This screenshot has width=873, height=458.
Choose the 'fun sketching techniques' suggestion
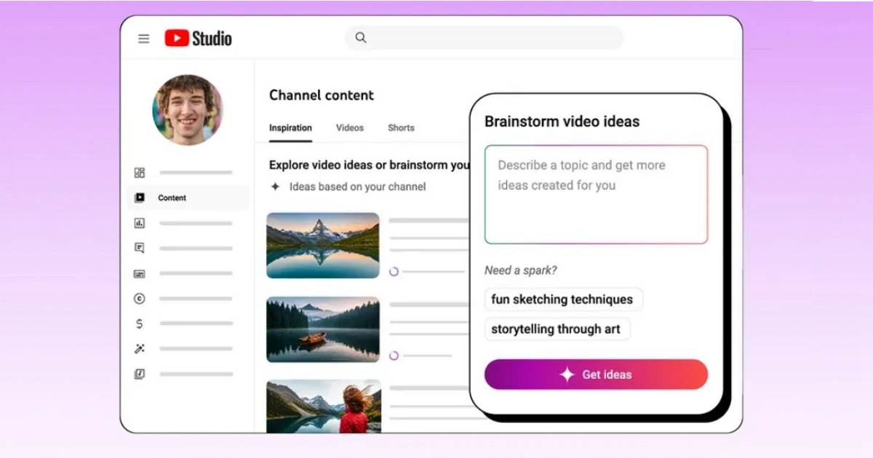click(562, 300)
